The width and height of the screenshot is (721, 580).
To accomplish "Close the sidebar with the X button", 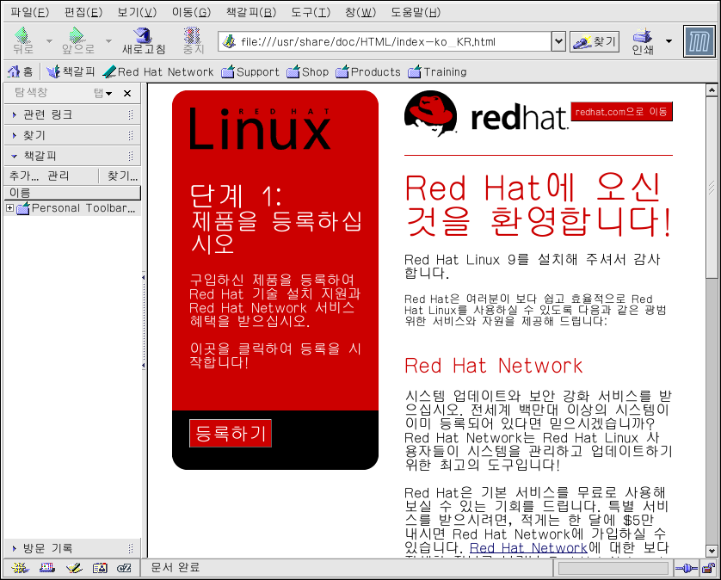I will (127, 93).
